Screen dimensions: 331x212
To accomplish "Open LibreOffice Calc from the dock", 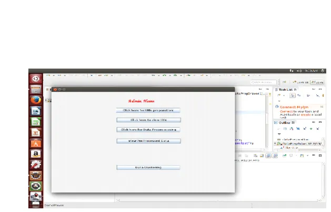I will tap(36, 122).
